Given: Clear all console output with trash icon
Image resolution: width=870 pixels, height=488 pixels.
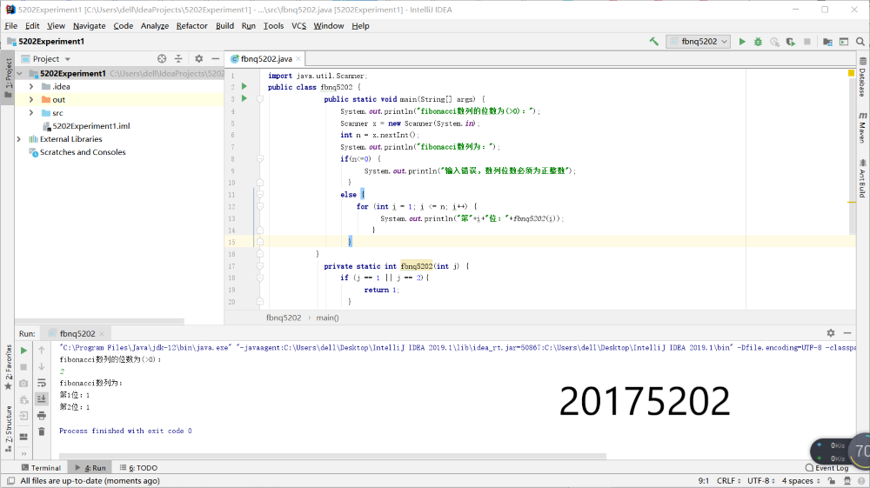Looking at the screenshot, I should pos(42,432).
